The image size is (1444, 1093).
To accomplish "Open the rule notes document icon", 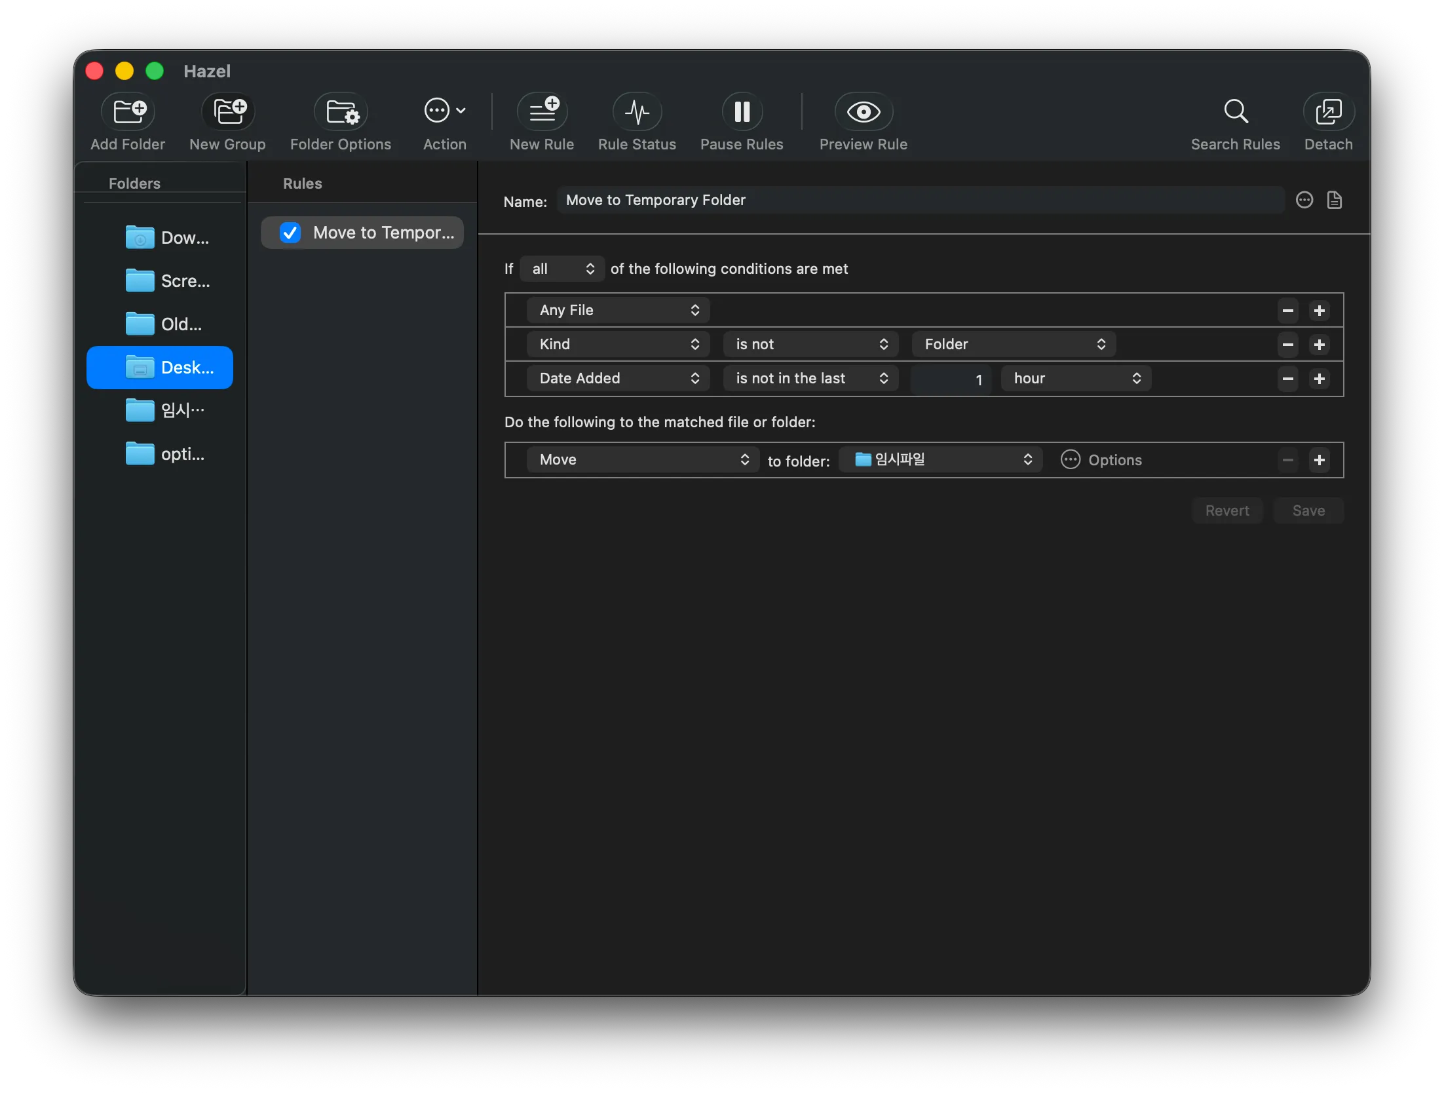I will pos(1335,200).
